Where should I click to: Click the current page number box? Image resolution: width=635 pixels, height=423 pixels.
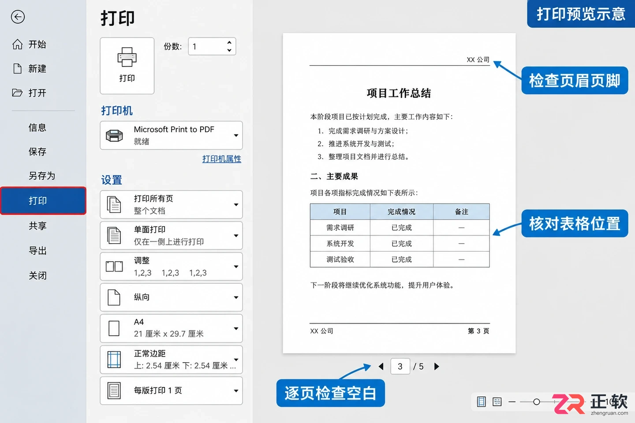tap(400, 367)
